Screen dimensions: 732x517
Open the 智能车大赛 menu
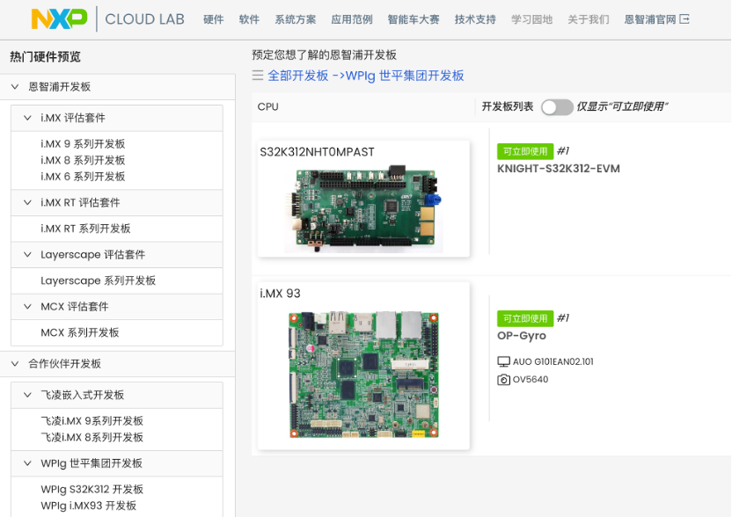point(414,19)
